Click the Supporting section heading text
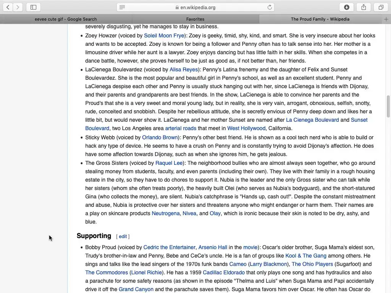This screenshot has width=391, height=293. pos(94,236)
